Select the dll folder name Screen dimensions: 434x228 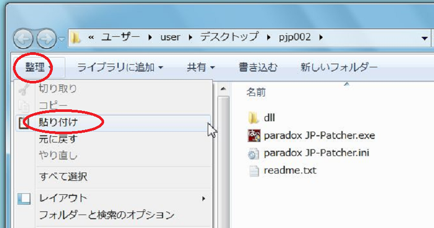(269, 118)
